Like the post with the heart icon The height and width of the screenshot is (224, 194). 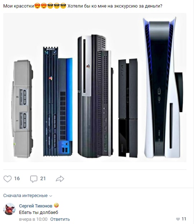[8, 179]
